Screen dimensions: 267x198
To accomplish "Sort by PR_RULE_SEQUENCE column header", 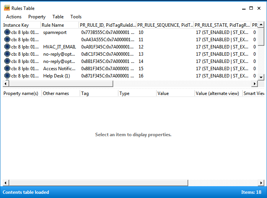I will tap(165, 25).
